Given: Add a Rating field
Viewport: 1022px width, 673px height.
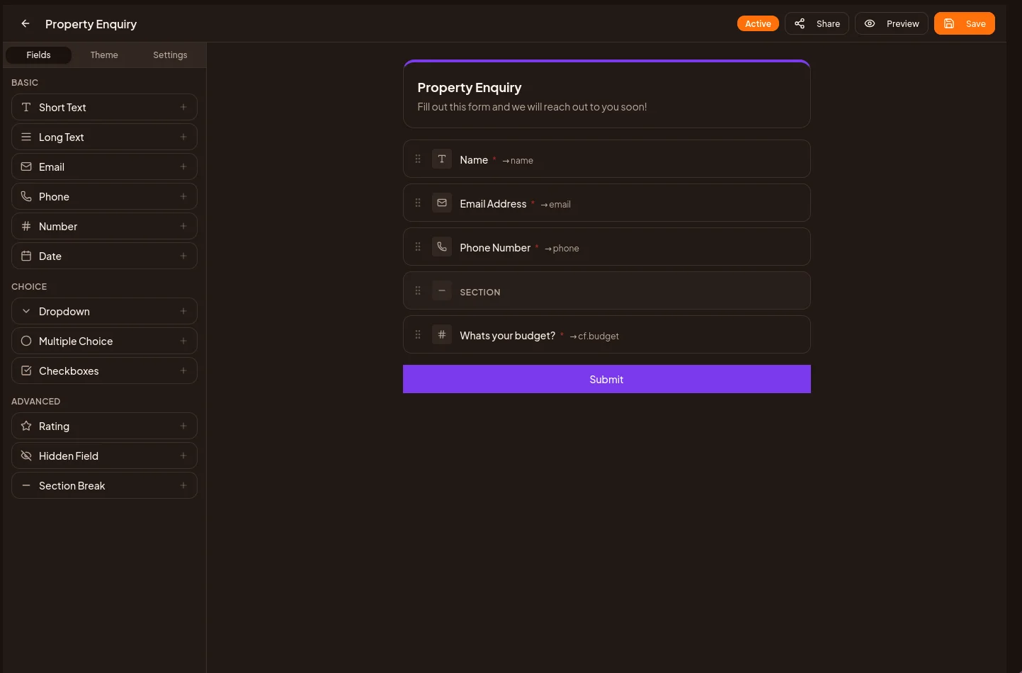Looking at the screenshot, I should click(104, 426).
